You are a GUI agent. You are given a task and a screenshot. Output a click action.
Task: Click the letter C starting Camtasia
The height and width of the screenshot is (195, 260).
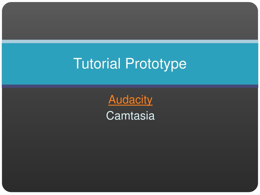coord(110,116)
